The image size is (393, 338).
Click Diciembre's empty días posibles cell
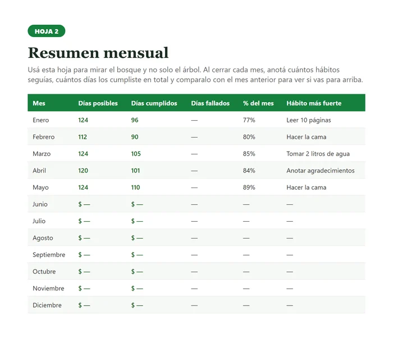coord(84,305)
